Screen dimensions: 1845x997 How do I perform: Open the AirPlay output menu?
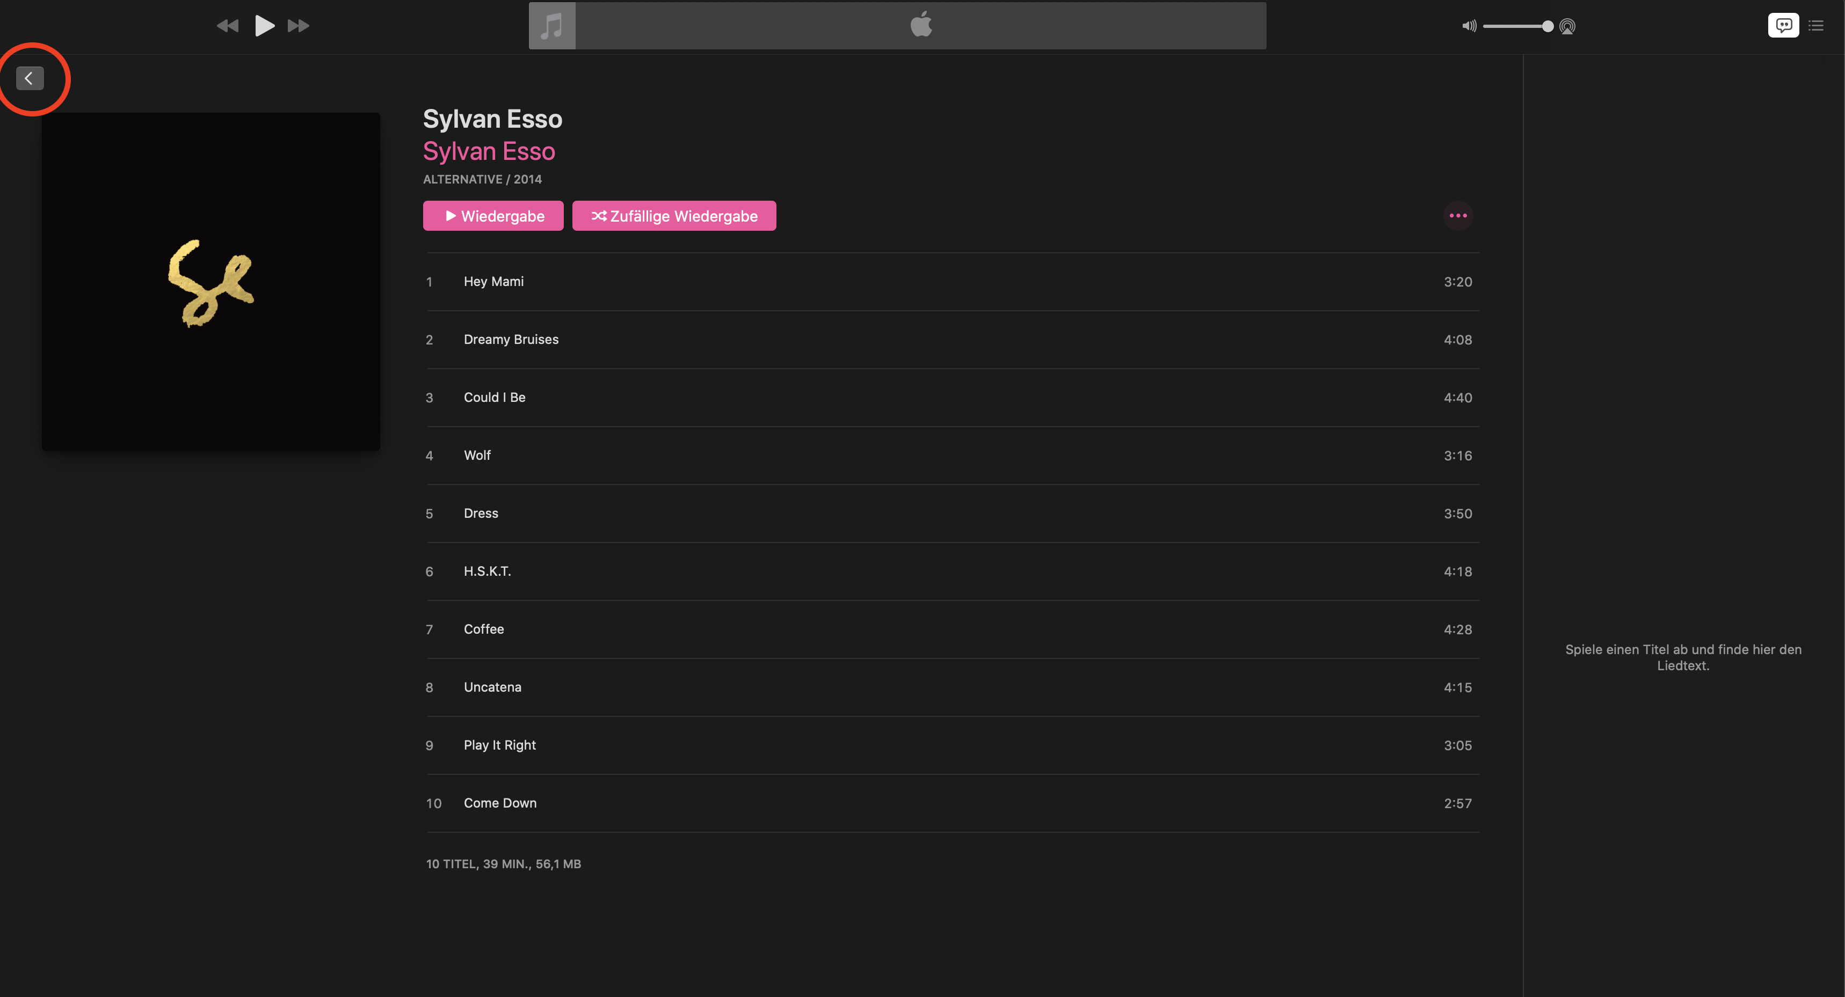pos(1567,26)
